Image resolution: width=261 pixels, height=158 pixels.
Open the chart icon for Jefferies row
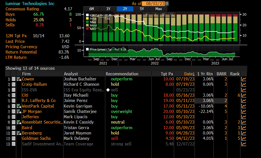(x=244, y=117)
